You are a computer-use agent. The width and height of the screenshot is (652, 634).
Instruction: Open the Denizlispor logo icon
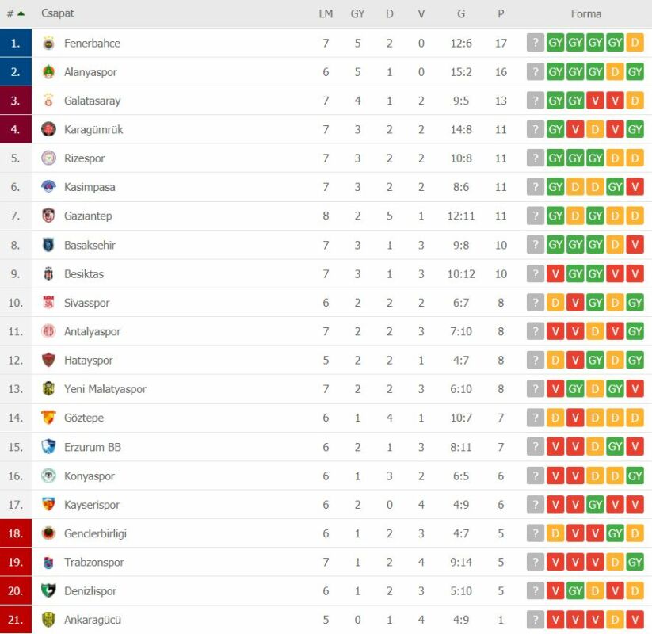point(48,590)
